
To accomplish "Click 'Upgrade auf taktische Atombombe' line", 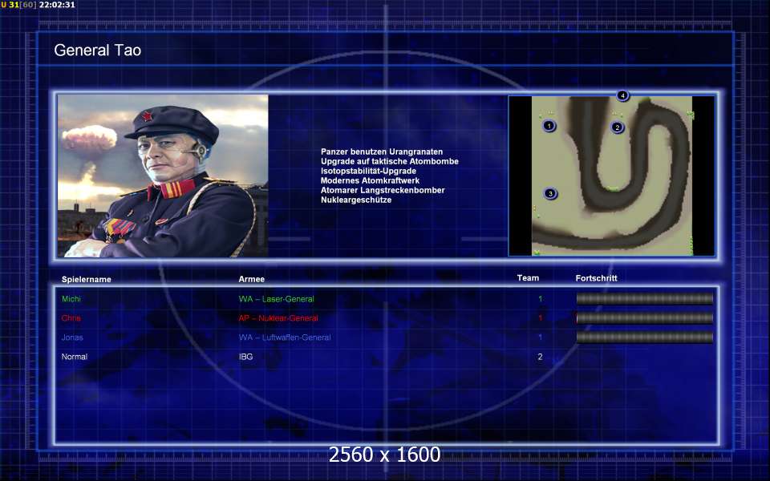I will [x=390, y=161].
